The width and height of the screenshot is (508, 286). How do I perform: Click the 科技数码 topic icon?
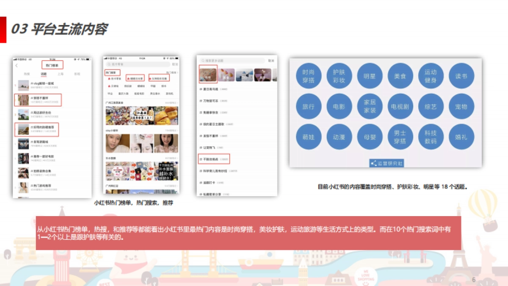pyautogui.click(x=431, y=137)
